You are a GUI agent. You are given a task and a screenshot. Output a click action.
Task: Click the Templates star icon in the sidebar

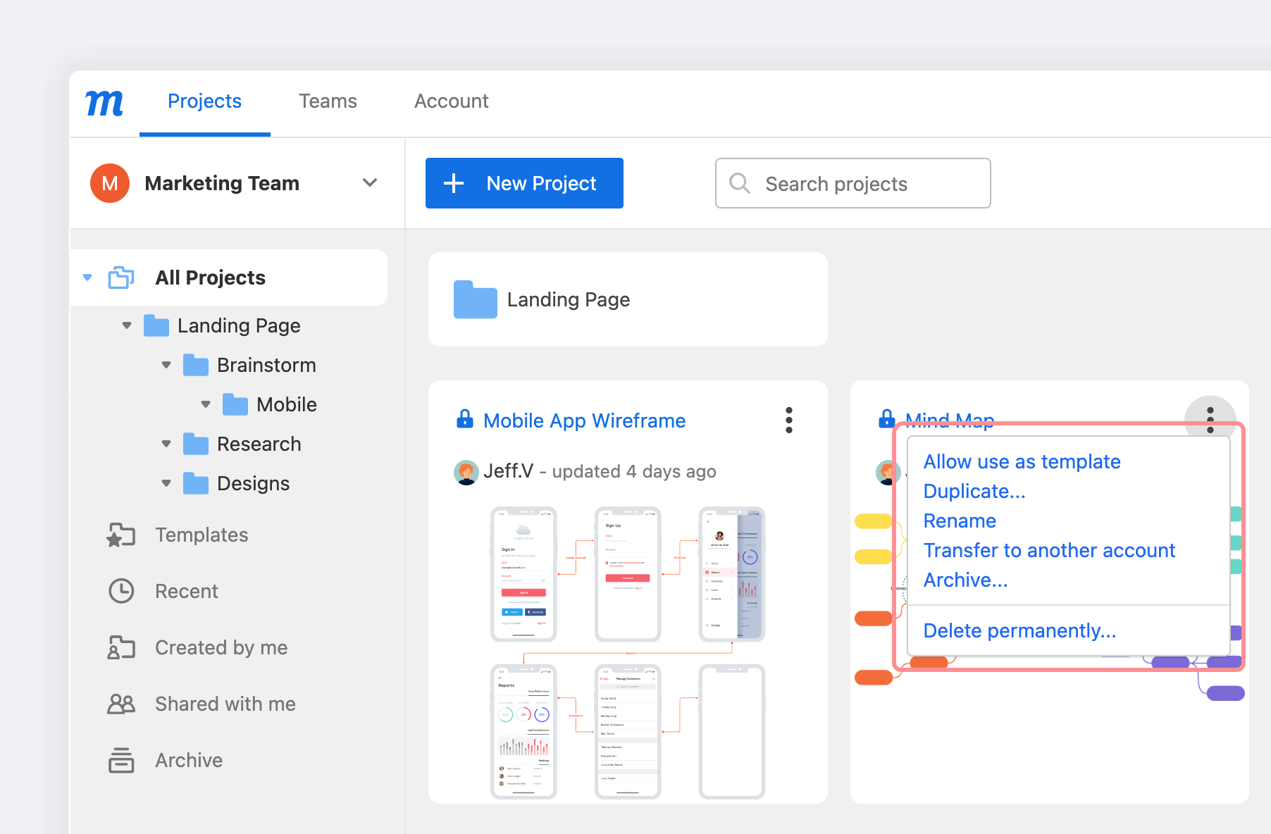click(x=121, y=535)
